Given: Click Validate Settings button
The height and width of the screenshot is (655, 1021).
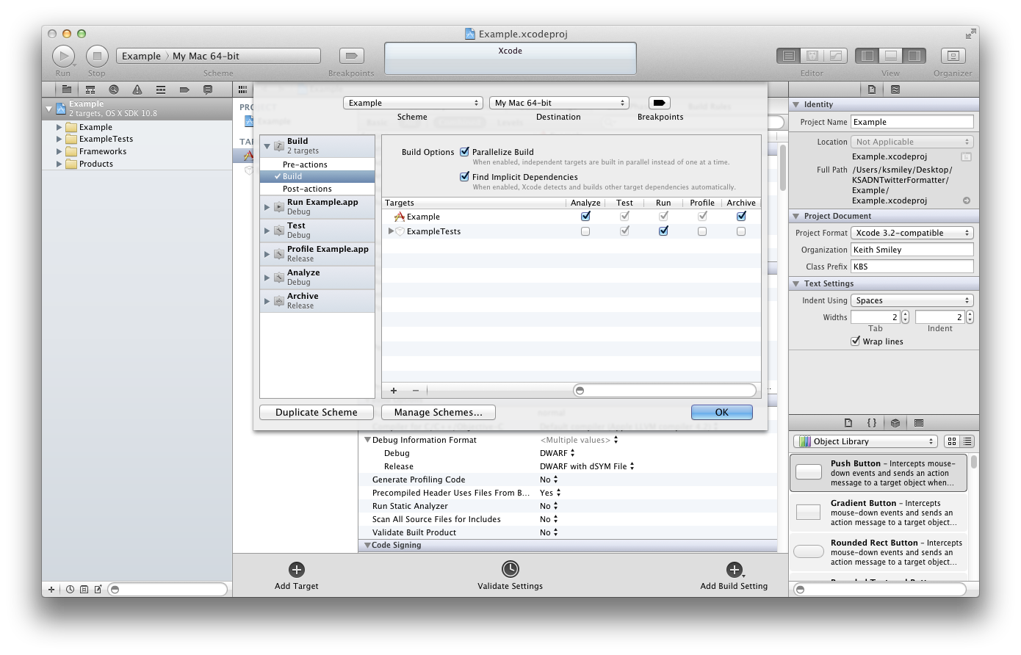Looking at the screenshot, I should [511, 576].
